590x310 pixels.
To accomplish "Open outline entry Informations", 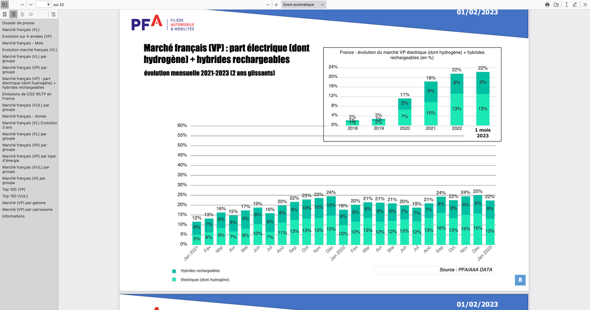I will click(13, 216).
